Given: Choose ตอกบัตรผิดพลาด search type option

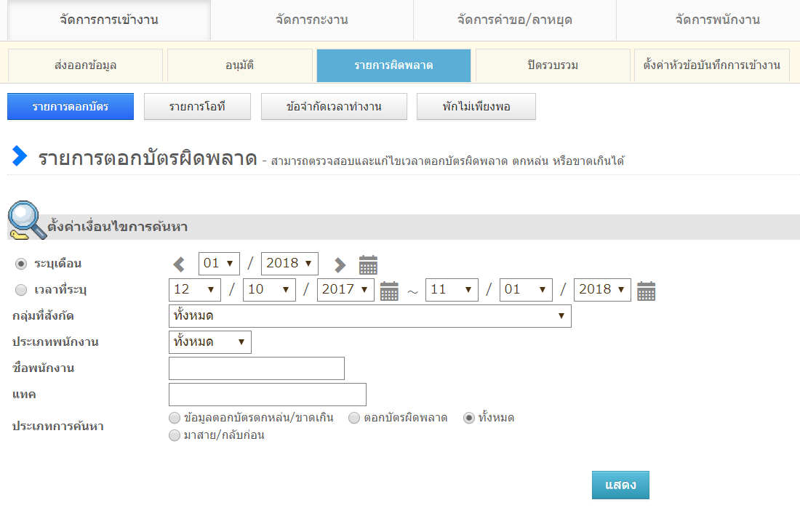Looking at the screenshot, I should tap(354, 418).
